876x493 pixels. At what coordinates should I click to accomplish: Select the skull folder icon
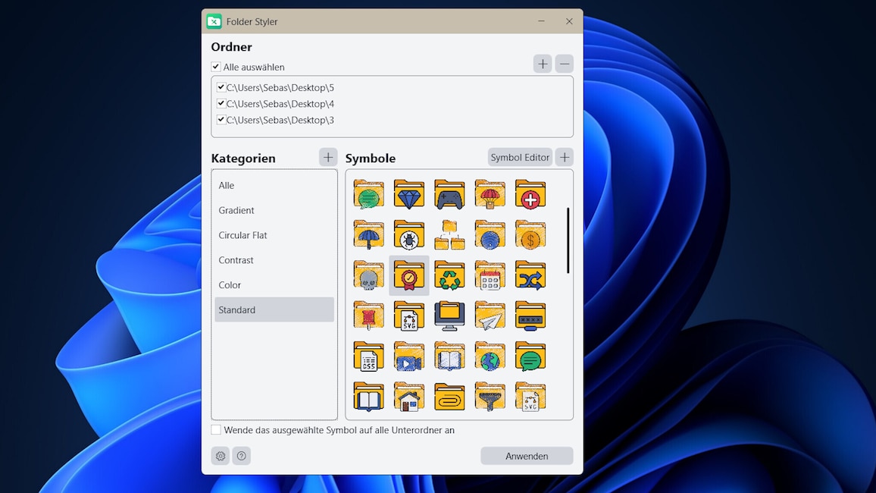click(x=369, y=275)
